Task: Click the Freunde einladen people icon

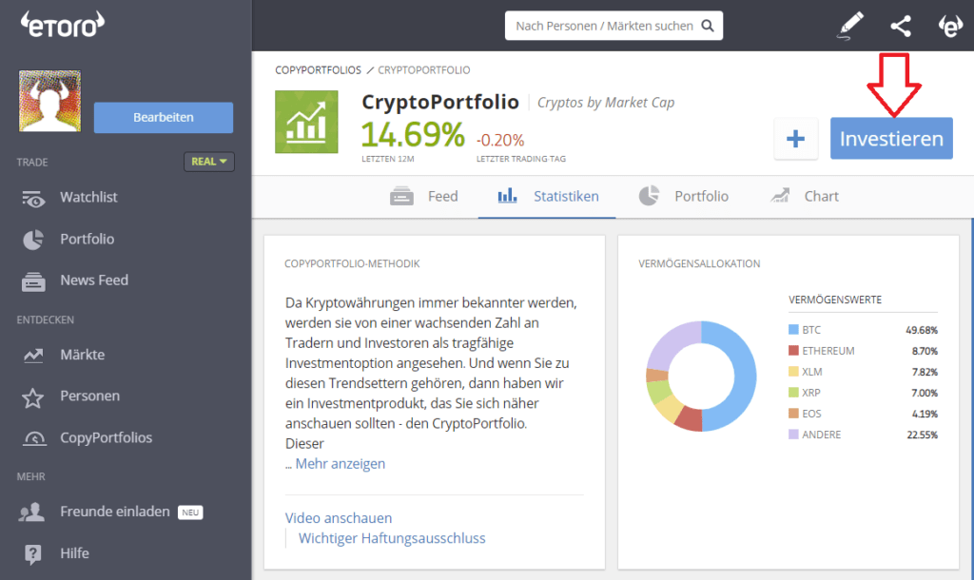Action: (x=31, y=512)
